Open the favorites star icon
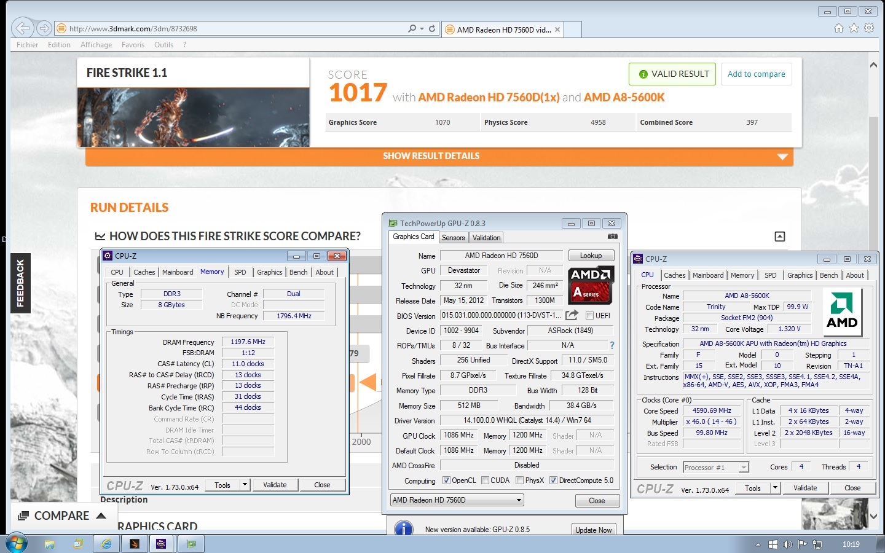 (854, 28)
